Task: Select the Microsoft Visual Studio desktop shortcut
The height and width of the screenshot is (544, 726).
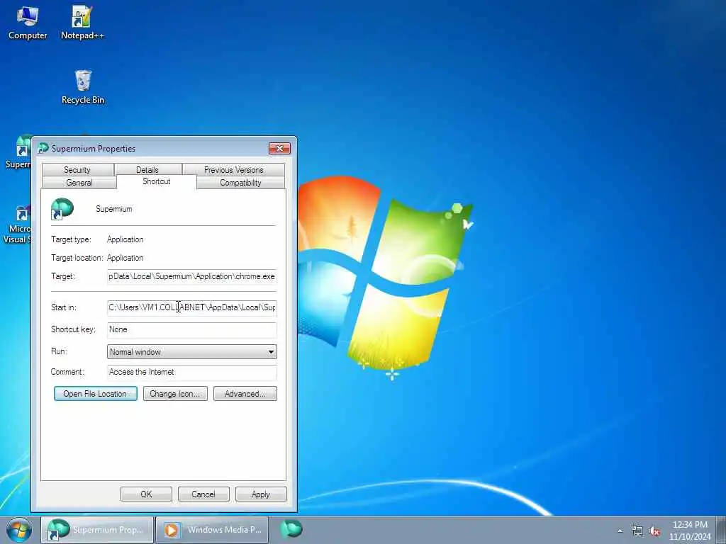Action: (18, 225)
